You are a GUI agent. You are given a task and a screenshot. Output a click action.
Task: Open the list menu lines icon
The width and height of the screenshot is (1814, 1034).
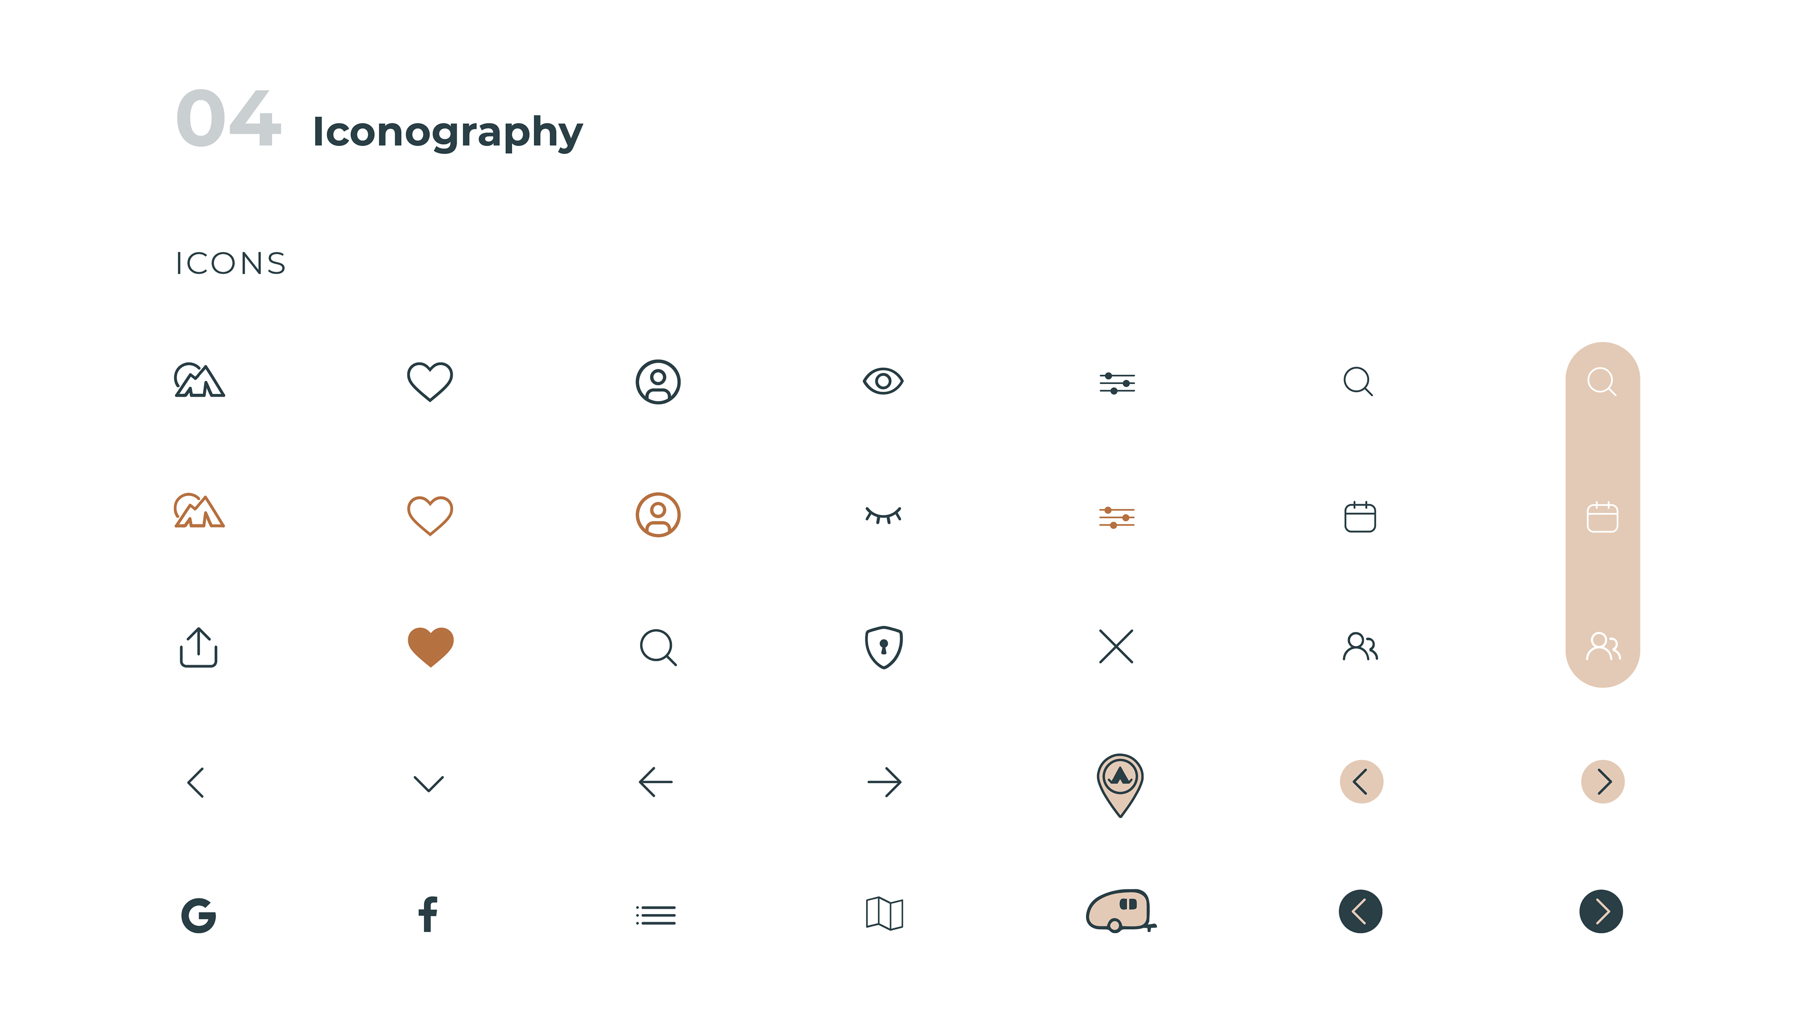coord(655,915)
